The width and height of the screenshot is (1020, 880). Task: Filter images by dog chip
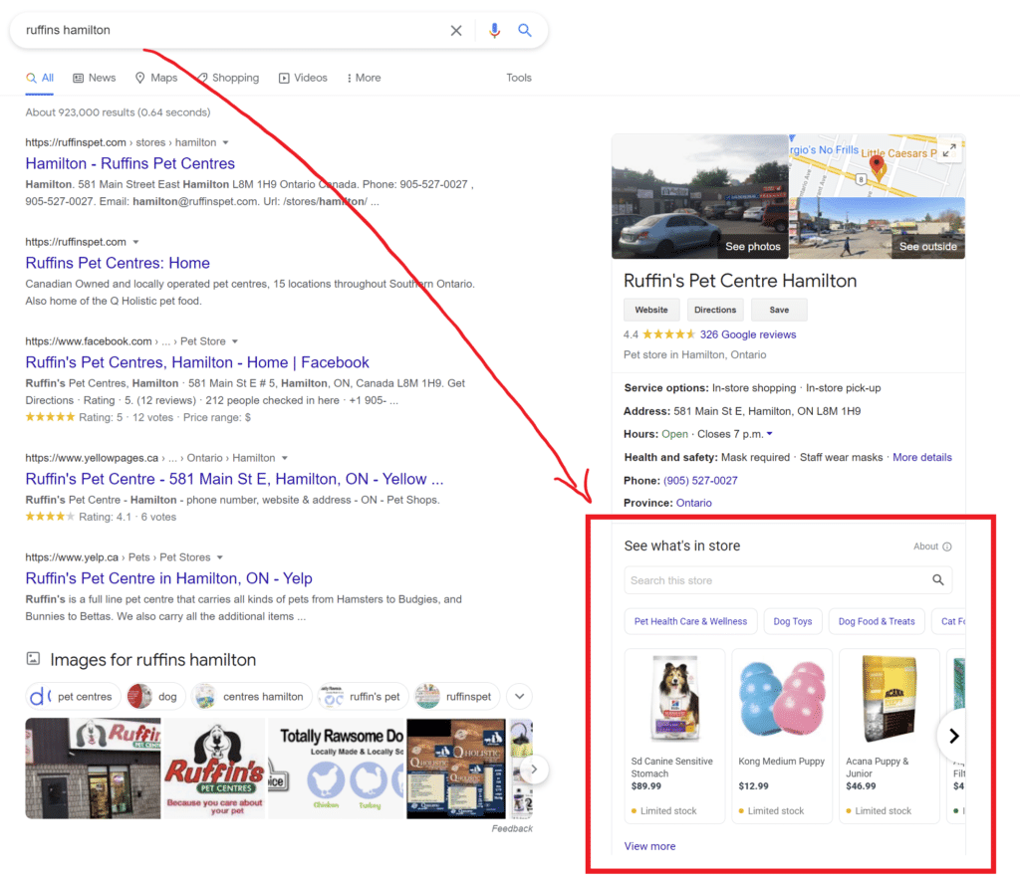point(156,696)
